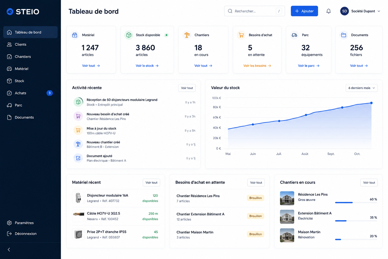388x259 pixels.
Task: Focus the Rechercher search field
Action: [x=255, y=11]
